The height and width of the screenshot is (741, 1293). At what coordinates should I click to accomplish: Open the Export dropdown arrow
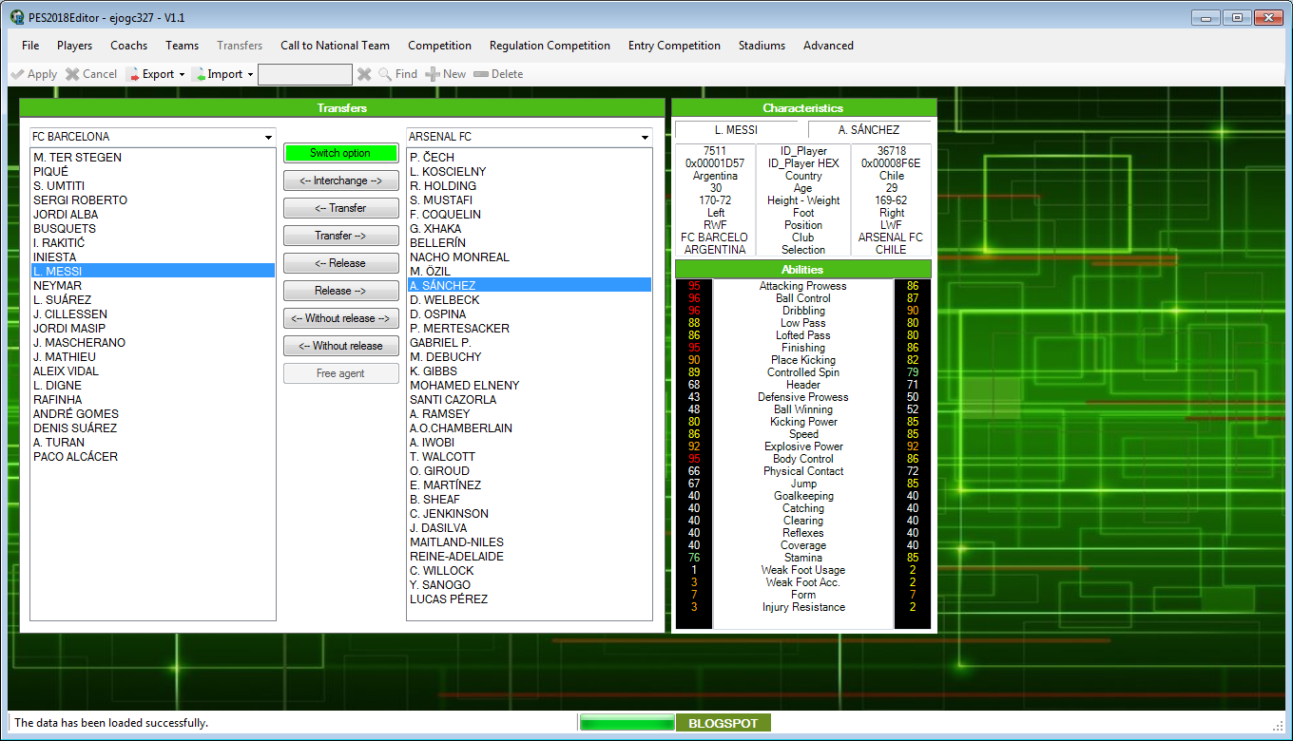(x=182, y=74)
